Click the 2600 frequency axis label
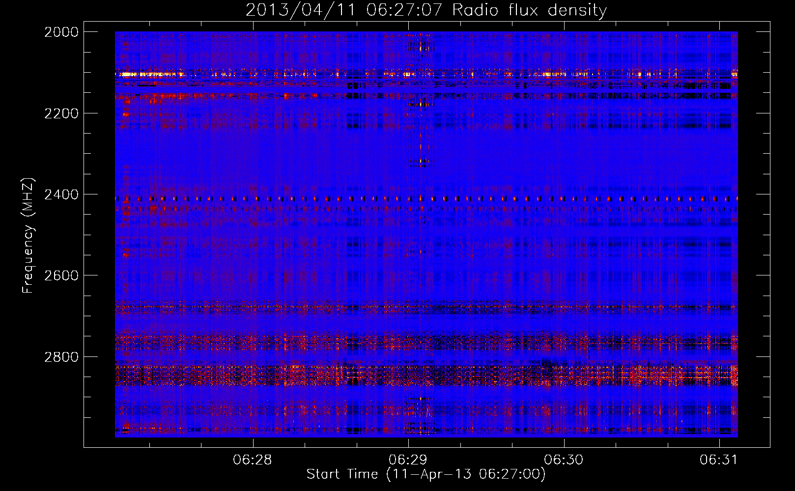This screenshot has height=491, width=795. 61,275
